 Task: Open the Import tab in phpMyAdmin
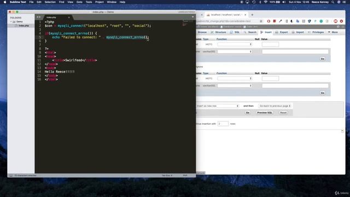click(x=297, y=32)
